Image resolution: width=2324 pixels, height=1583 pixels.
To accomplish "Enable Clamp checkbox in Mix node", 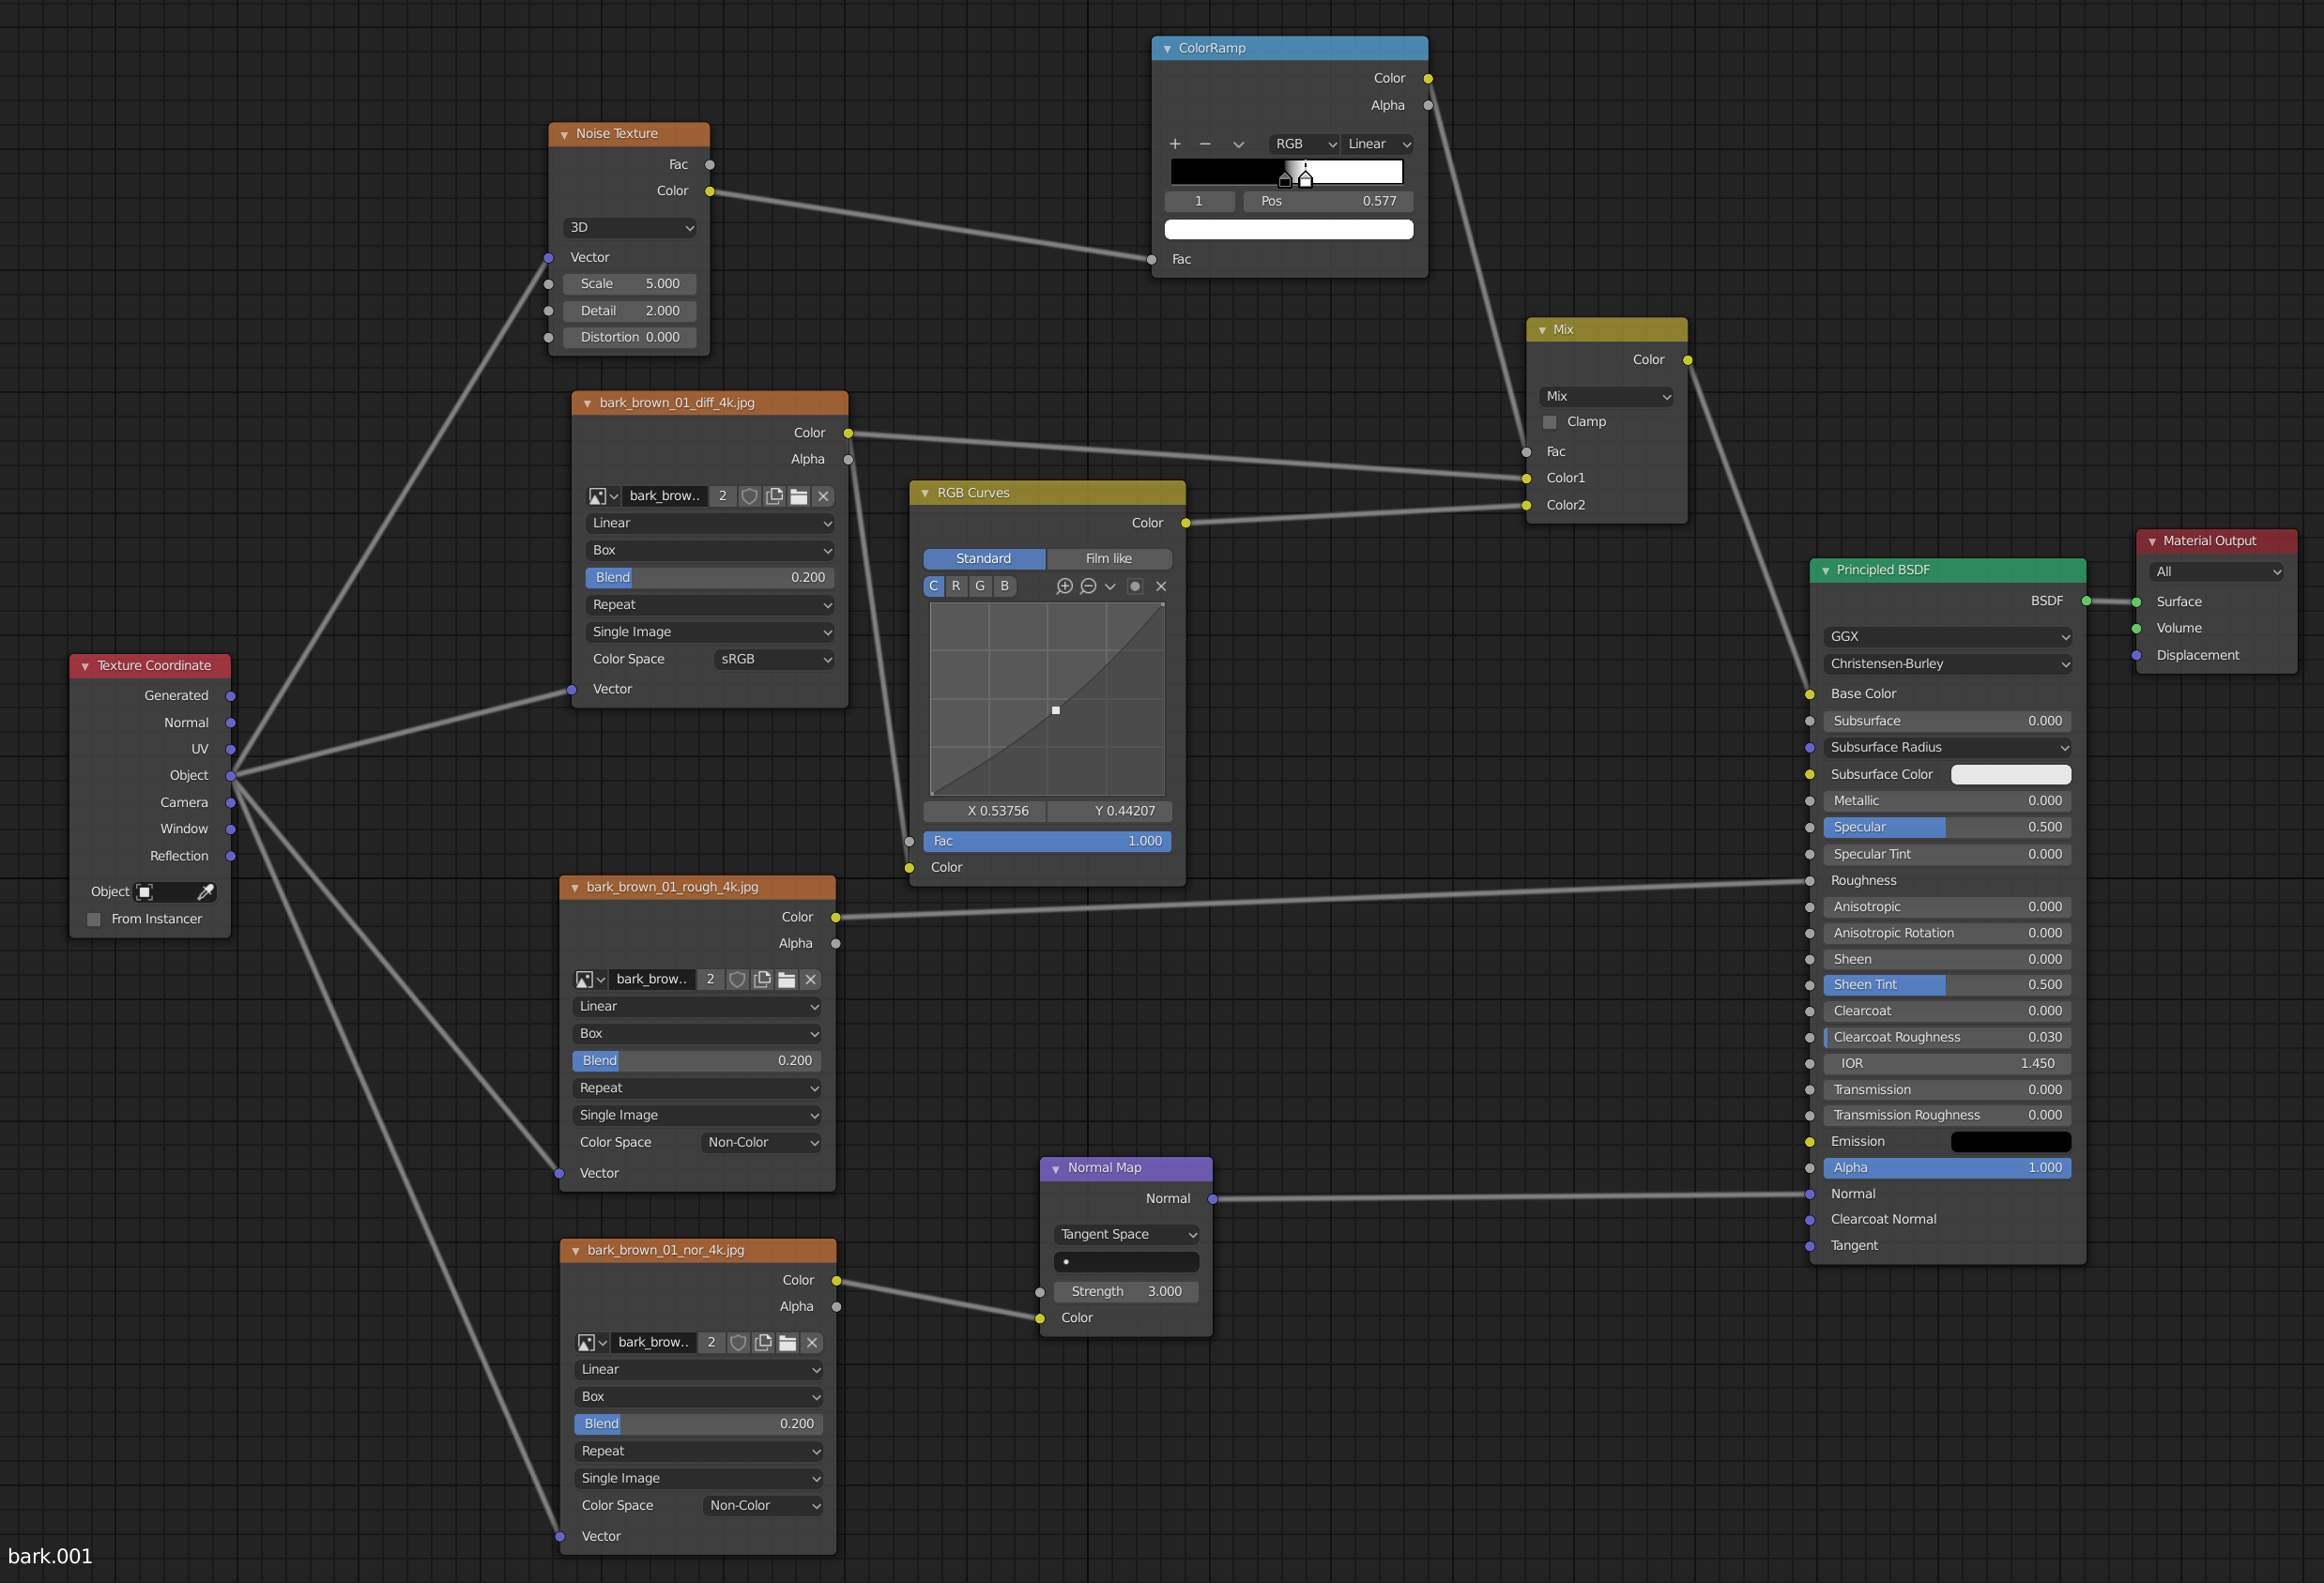I will (1550, 422).
